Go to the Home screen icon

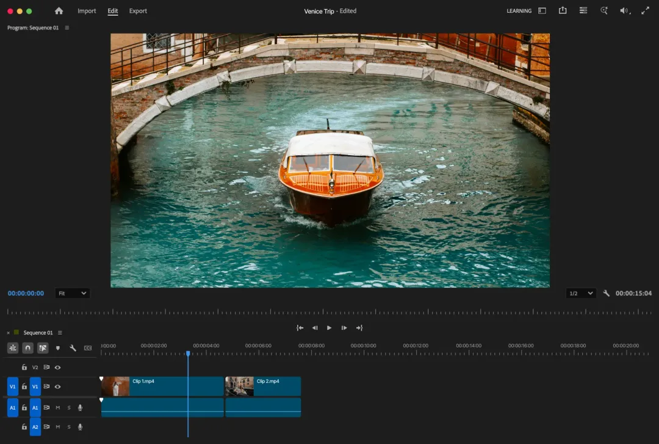[x=59, y=11]
